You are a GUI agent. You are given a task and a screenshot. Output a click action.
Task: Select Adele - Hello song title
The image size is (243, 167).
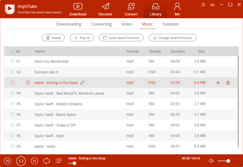coord(45,147)
